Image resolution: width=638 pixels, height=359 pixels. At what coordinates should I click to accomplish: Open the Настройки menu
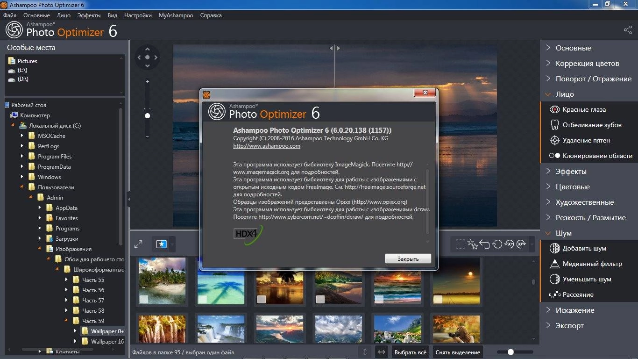(x=138, y=15)
